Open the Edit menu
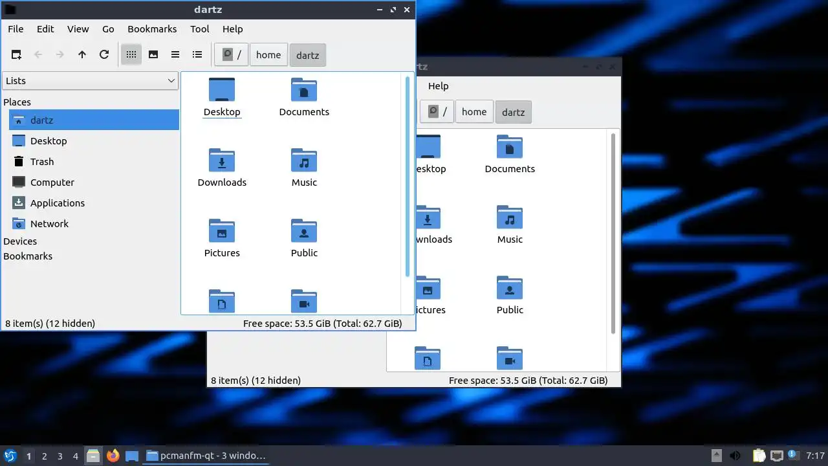The width and height of the screenshot is (828, 466). 45,29
